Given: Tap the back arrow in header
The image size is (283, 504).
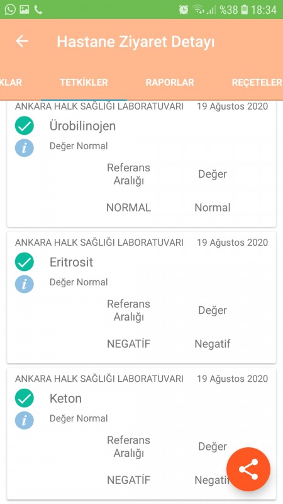Looking at the screenshot, I should click(x=22, y=41).
